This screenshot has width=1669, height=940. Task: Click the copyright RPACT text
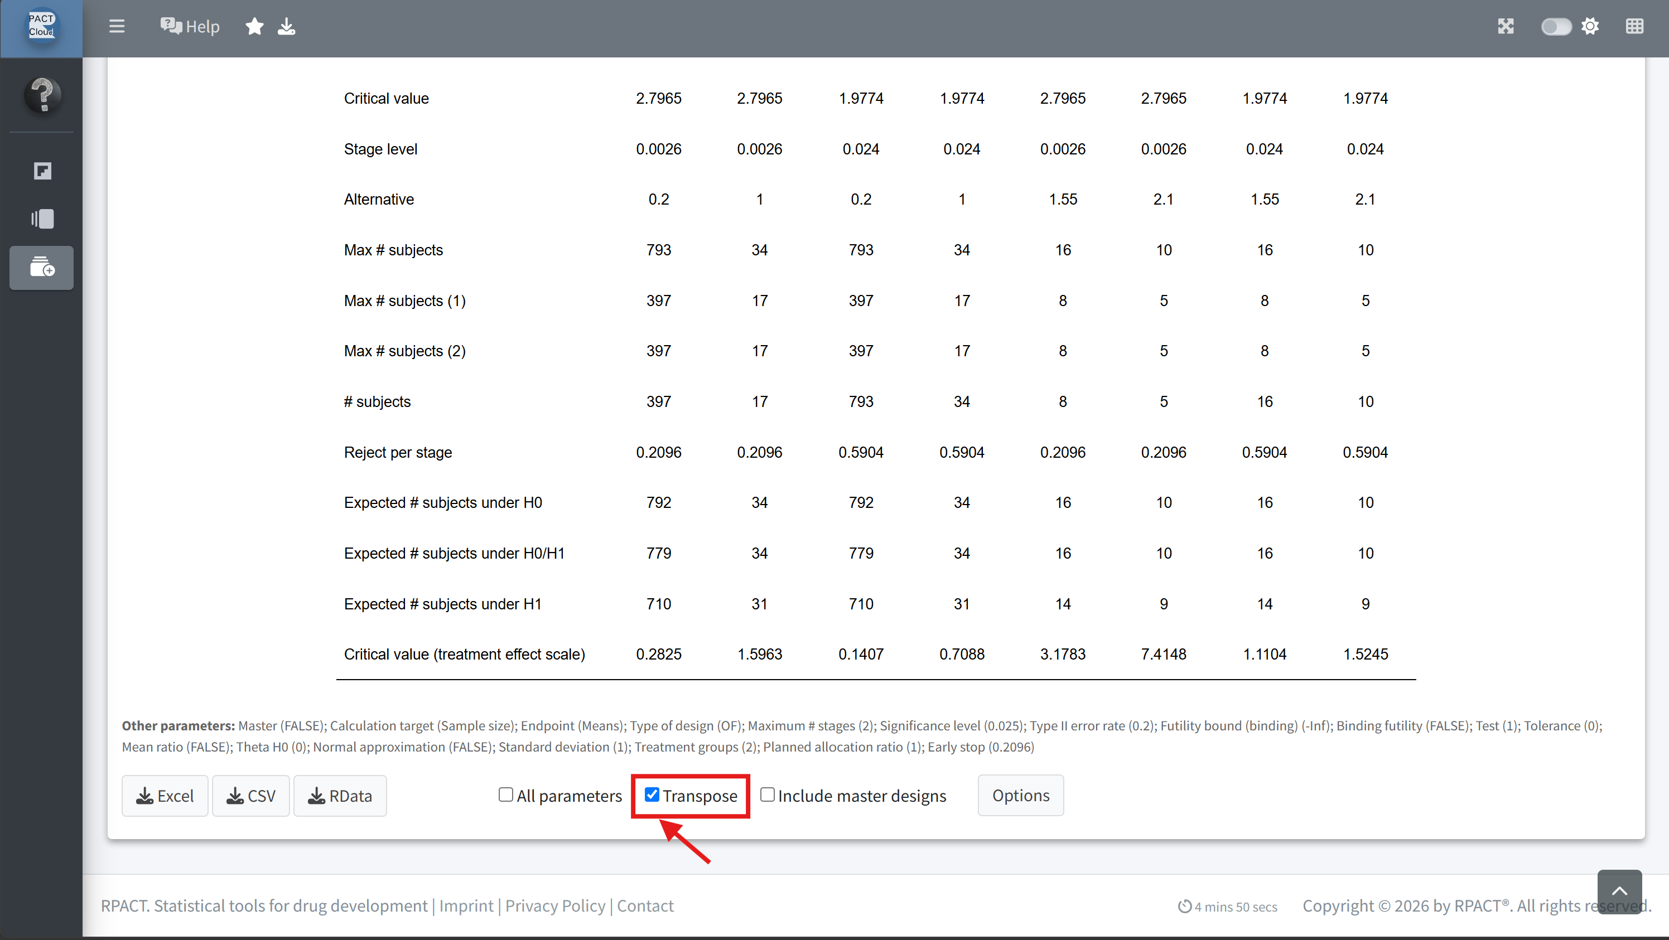pyautogui.click(x=1477, y=905)
